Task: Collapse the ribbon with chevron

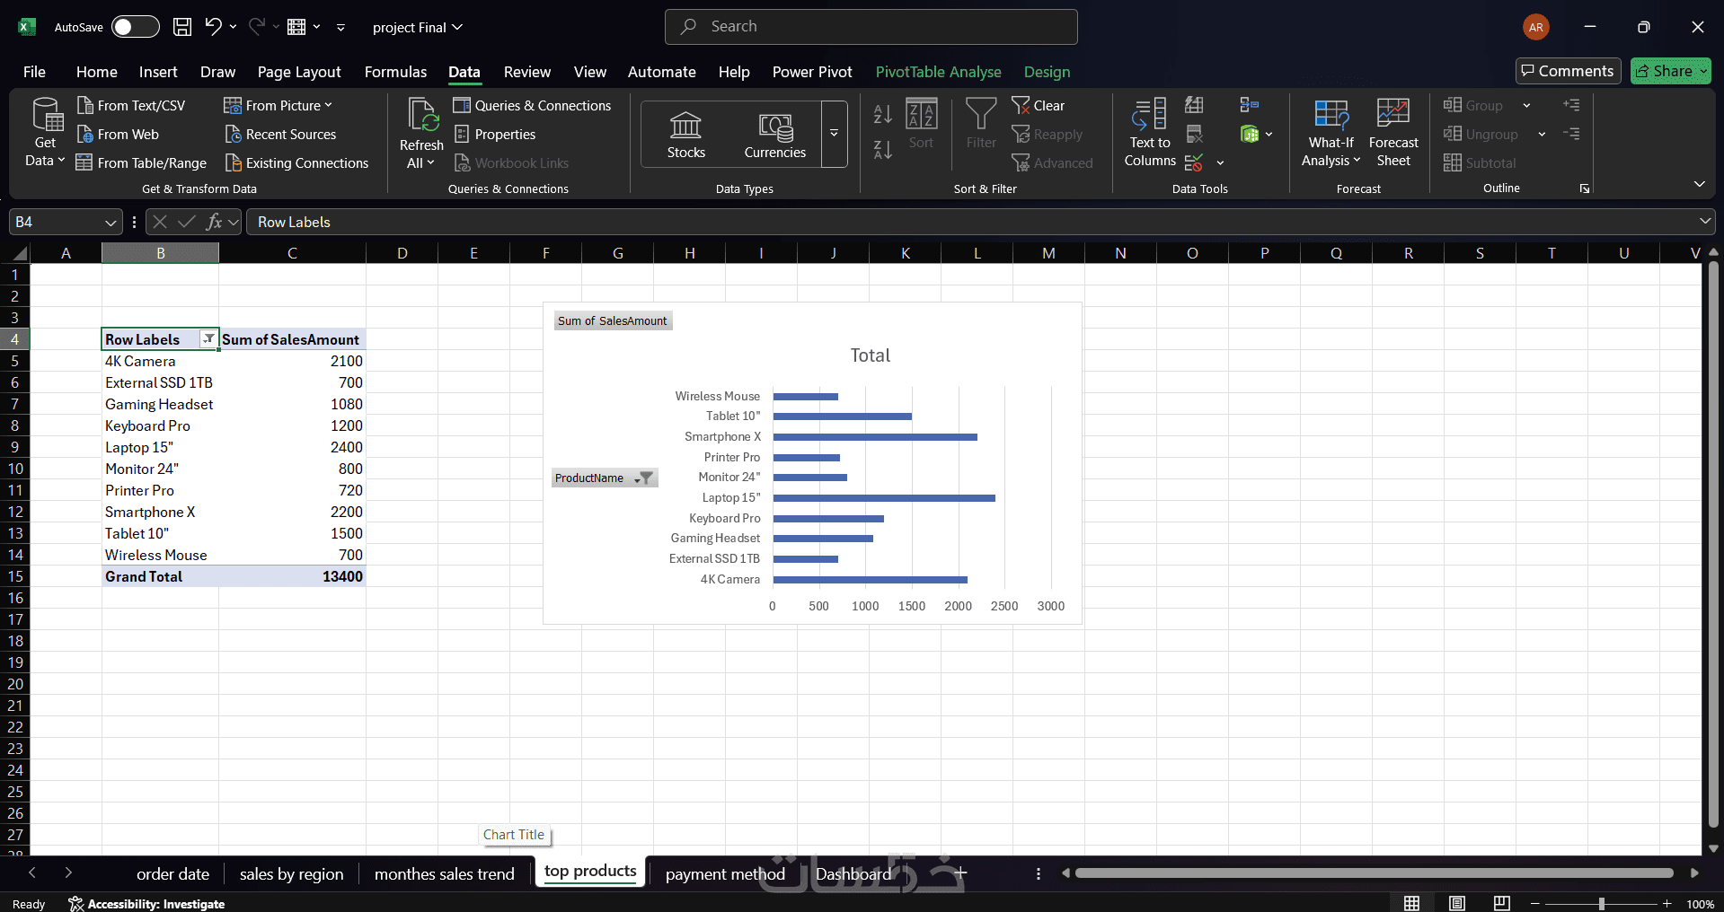Action: click(1699, 184)
